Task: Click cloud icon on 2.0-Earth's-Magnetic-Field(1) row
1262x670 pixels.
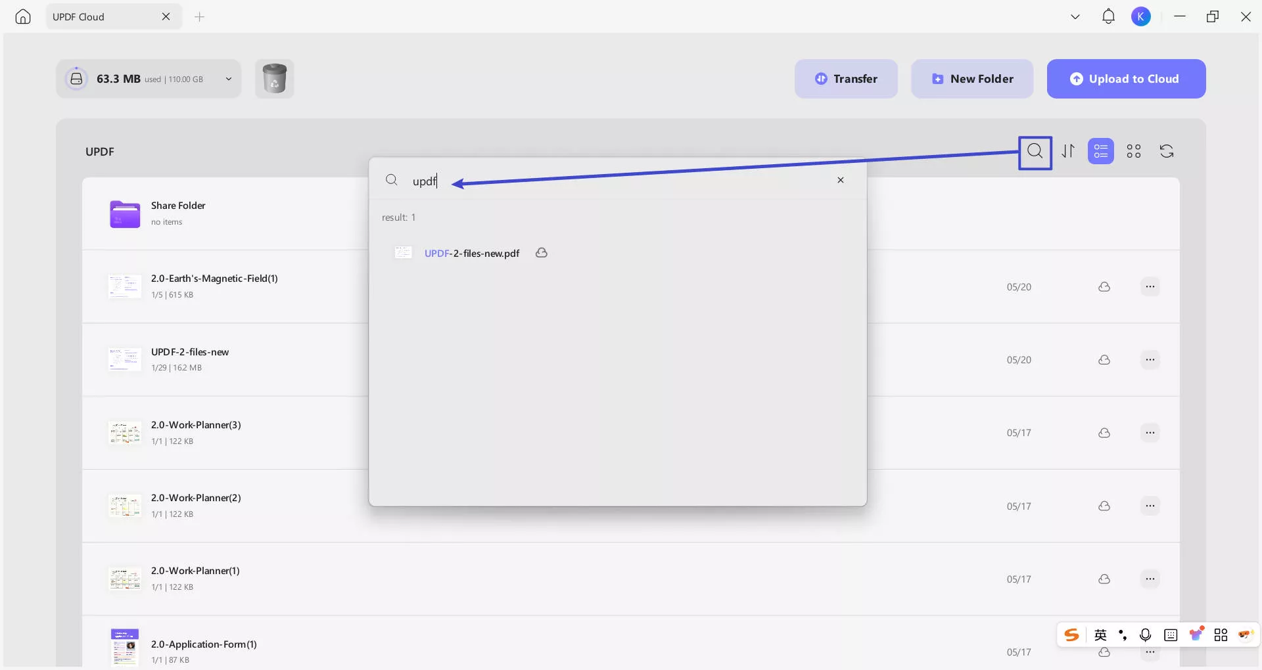Action: [x=1104, y=287]
